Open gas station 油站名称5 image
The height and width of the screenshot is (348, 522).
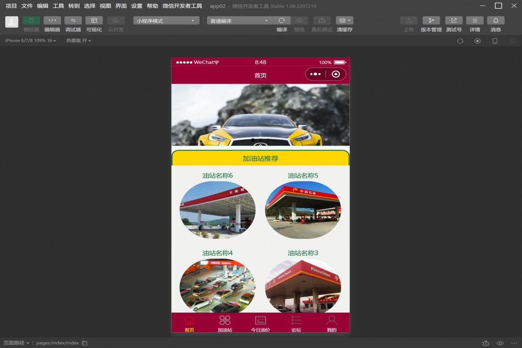click(x=303, y=210)
